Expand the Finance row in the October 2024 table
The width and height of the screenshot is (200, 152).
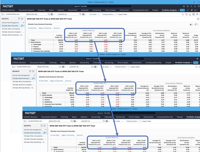tap(43, 99)
